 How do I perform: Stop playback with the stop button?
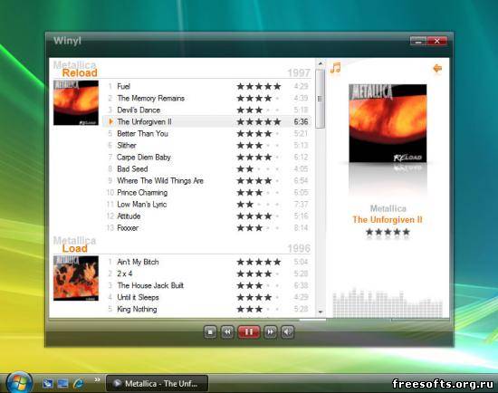(210, 332)
